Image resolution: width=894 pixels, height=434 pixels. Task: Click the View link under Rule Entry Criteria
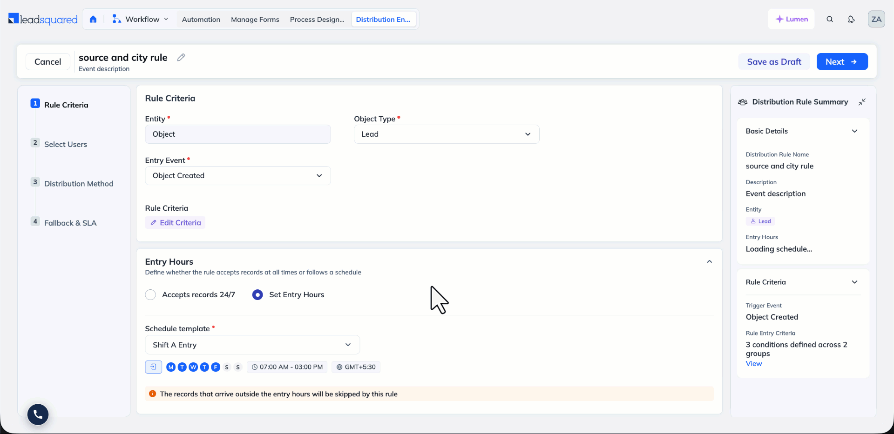(x=754, y=364)
